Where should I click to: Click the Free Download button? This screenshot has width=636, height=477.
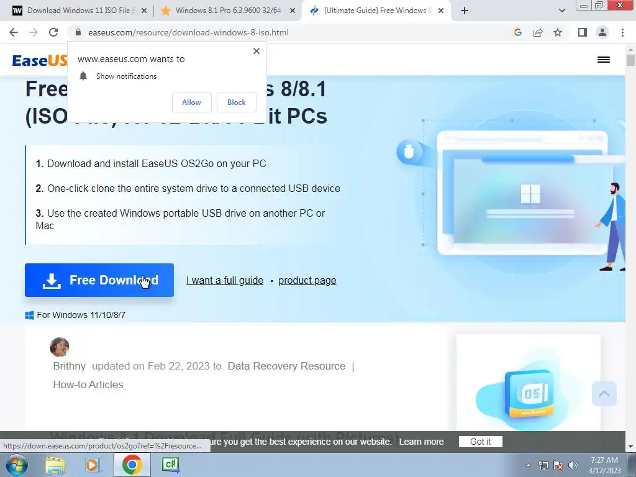pos(99,280)
